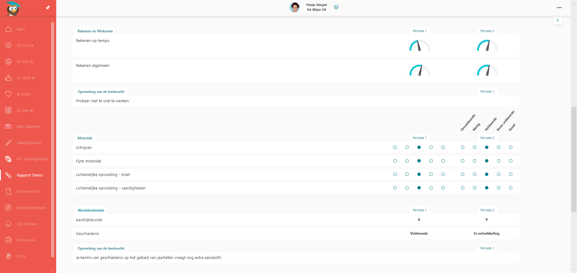Click the student avatar photo
The height and width of the screenshot is (273, 577).
tap(295, 7)
